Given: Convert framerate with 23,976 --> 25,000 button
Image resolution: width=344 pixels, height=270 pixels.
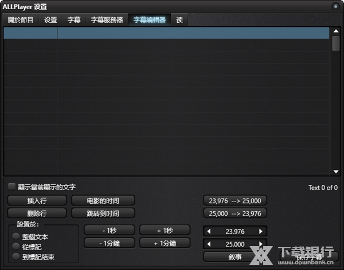Looking at the screenshot, I should click(235, 201).
